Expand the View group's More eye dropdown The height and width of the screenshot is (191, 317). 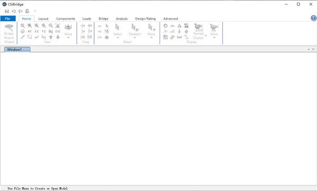[x=68, y=31]
